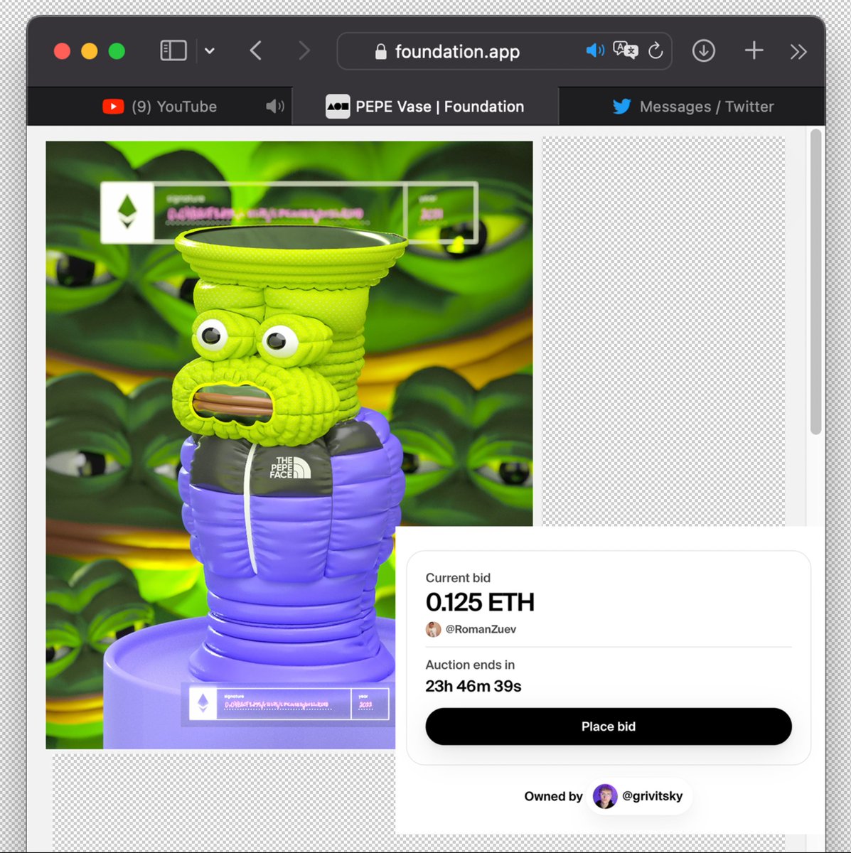851x853 pixels.
Task: Open the @RomanZuev bidder profile link
Action: point(481,629)
